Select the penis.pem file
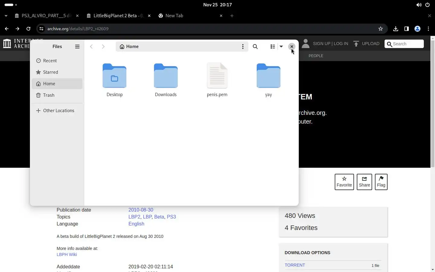Viewport: 435px width, 272px height. 217,80
